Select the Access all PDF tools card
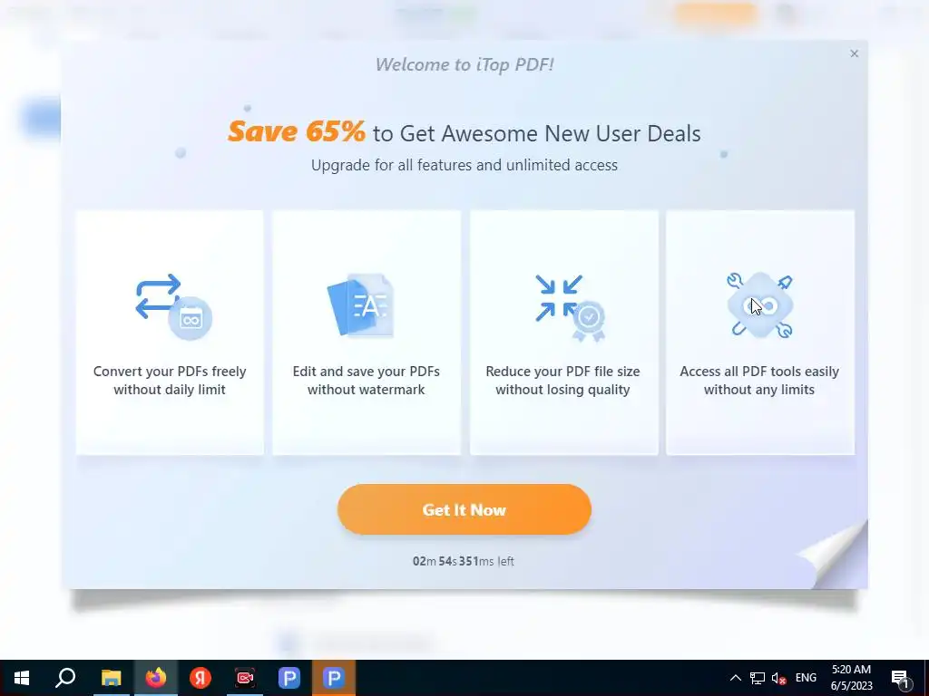 coord(760,333)
